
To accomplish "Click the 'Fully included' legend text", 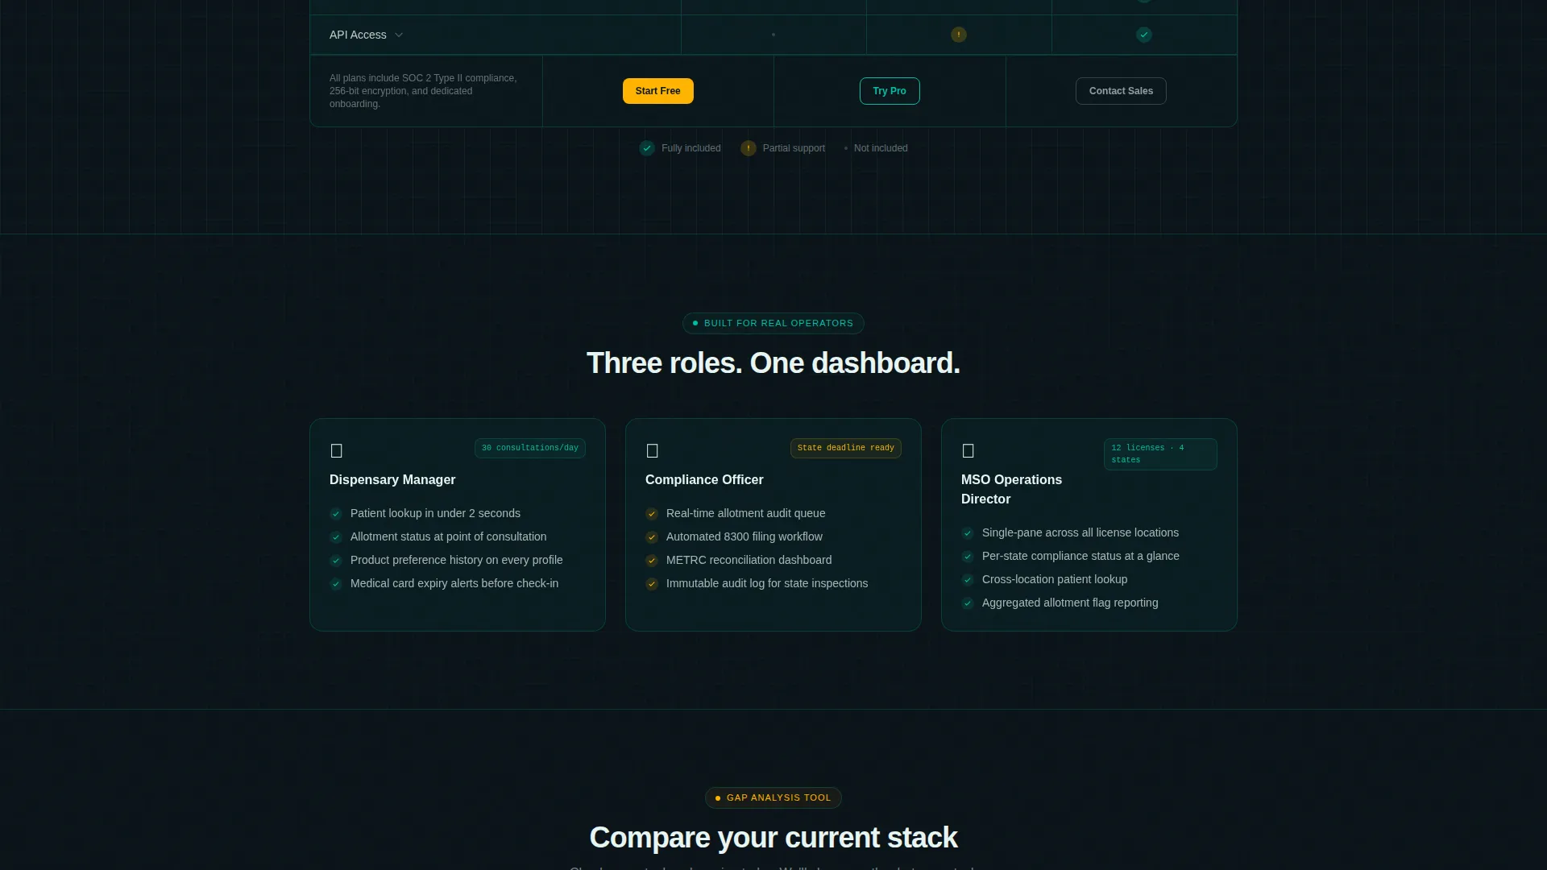I will tap(691, 148).
